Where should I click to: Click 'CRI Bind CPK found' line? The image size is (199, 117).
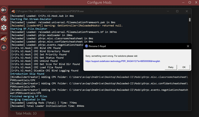35,48
